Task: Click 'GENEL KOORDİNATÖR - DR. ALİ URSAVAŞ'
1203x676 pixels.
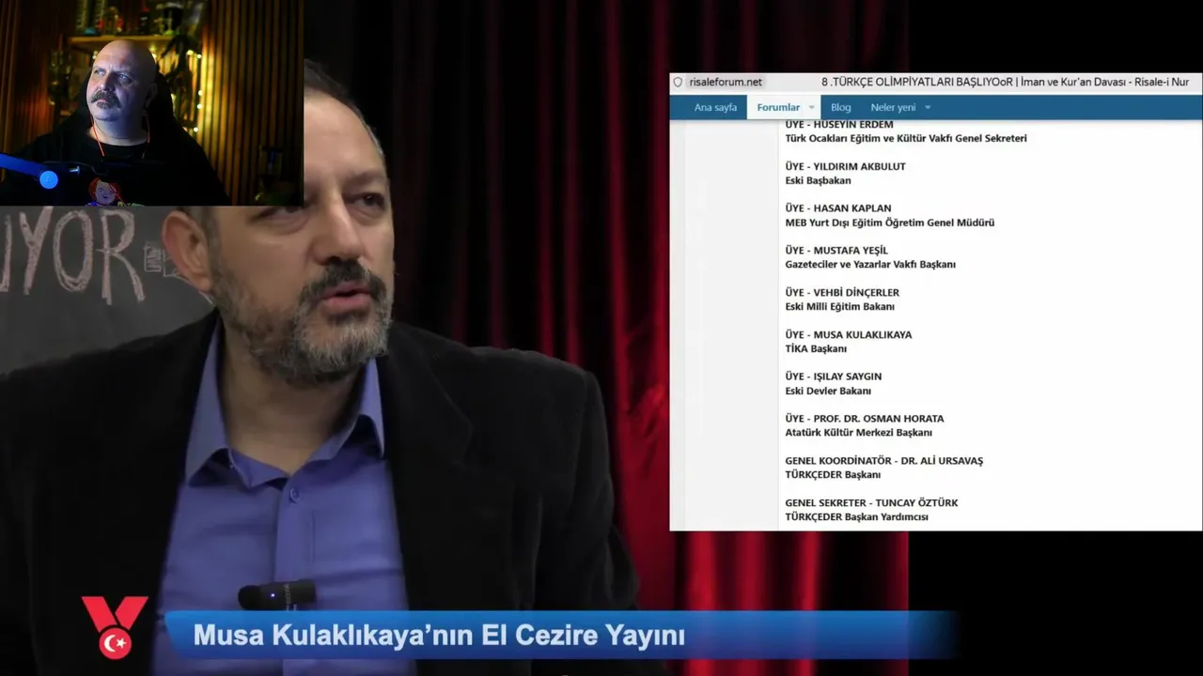Action: click(883, 461)
